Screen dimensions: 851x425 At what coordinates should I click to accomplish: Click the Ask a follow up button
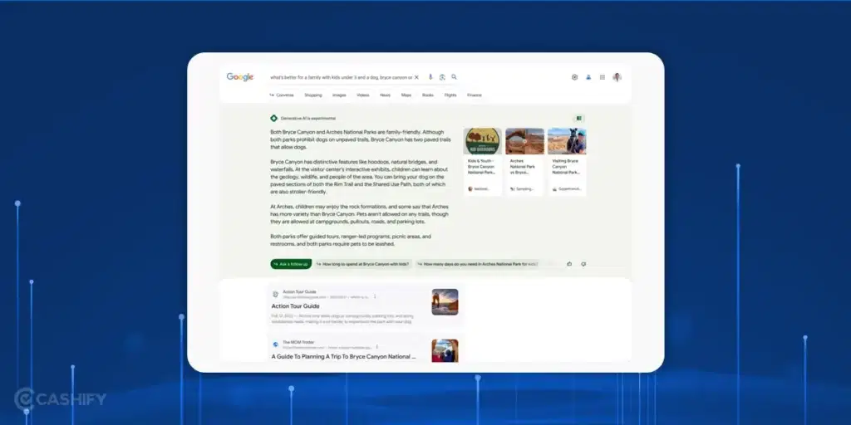[291, 264]
